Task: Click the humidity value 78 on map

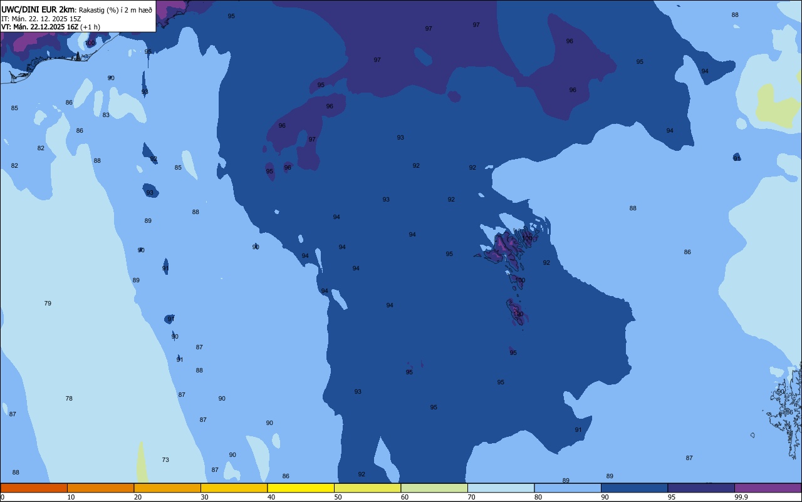Action: [x=69, y=399]
